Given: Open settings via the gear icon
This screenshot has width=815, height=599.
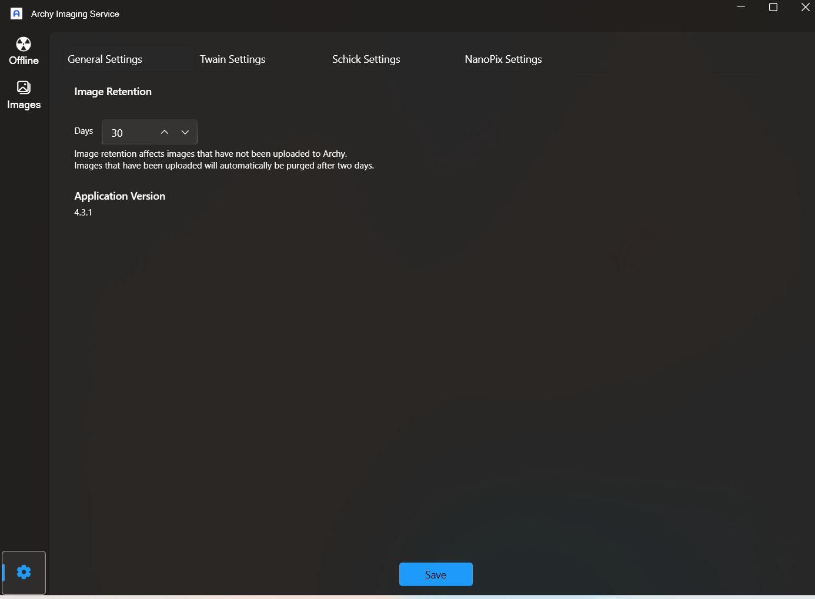Looking at the screenshot, I should click(24, 573).
